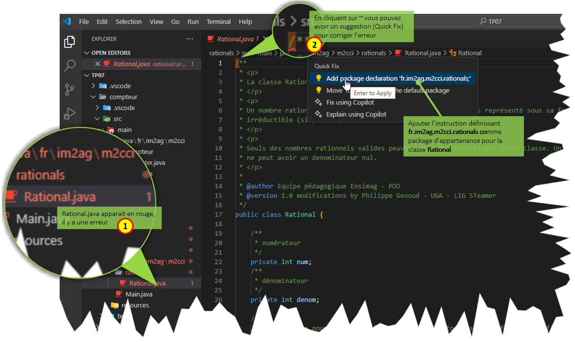Open Explorer's more actions ellipsis

(x=189, y=39)
